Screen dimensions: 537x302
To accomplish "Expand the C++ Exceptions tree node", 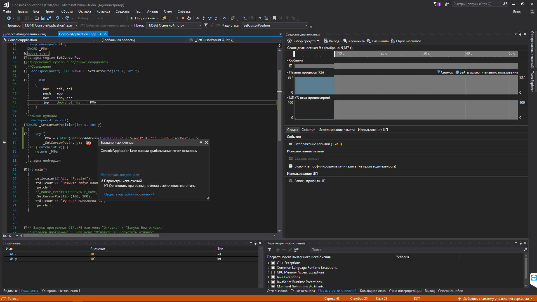I will [268, 263].
